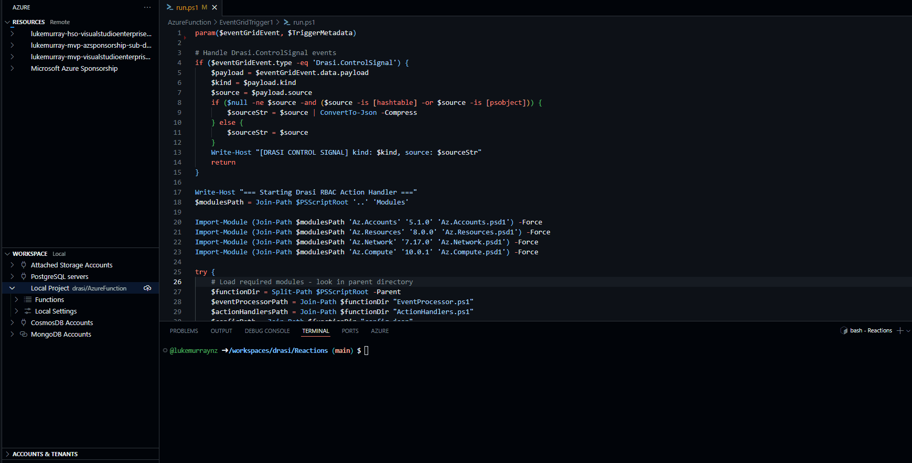The height and width of the screenshot is (463, 912).
Task: Expand the ACCOUNTS & TENANTS section
Action: (x=7, y=454)
